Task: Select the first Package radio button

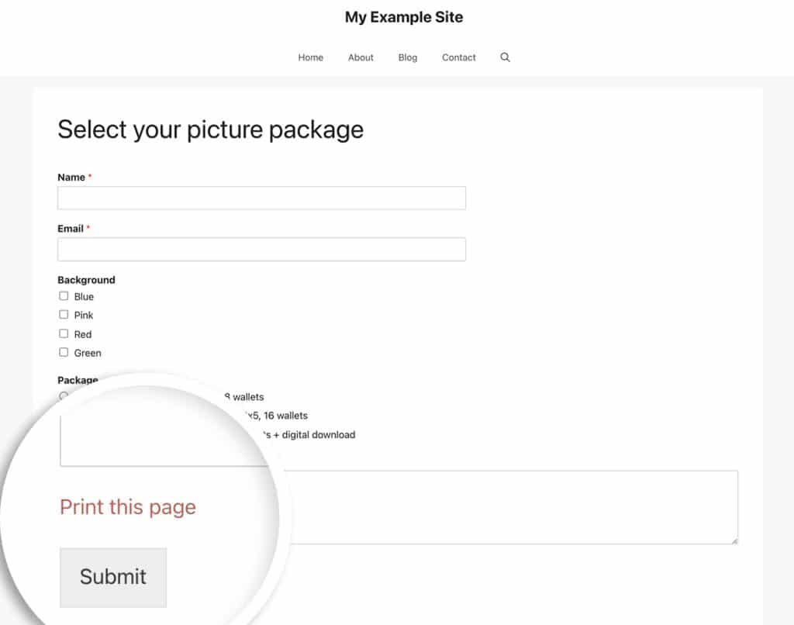Action: click(x=64, y=396)
